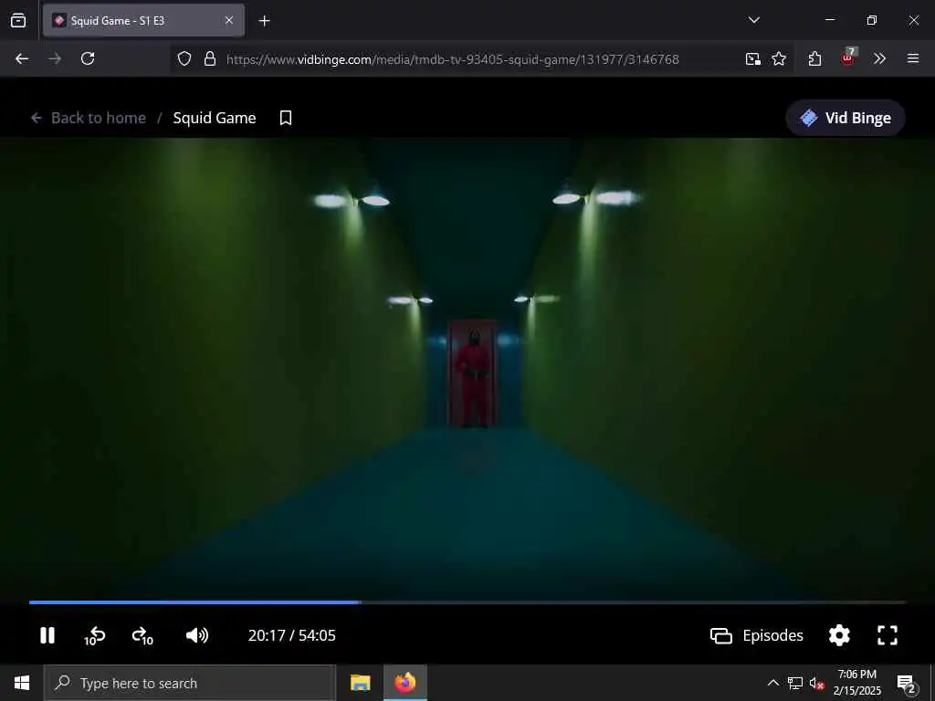935x701 pixels.
Task: Bookmark this page with star icon
Action: [x=779, y=58]
